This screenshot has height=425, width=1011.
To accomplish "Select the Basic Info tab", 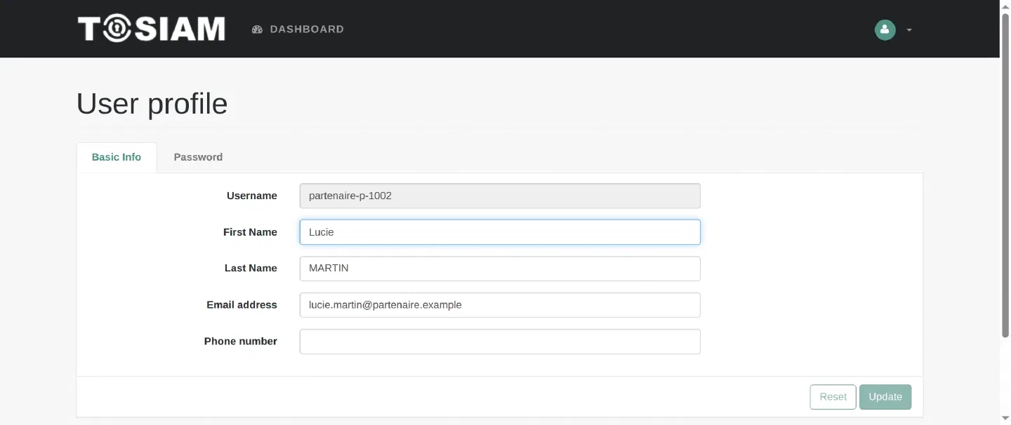I will 117,157.
